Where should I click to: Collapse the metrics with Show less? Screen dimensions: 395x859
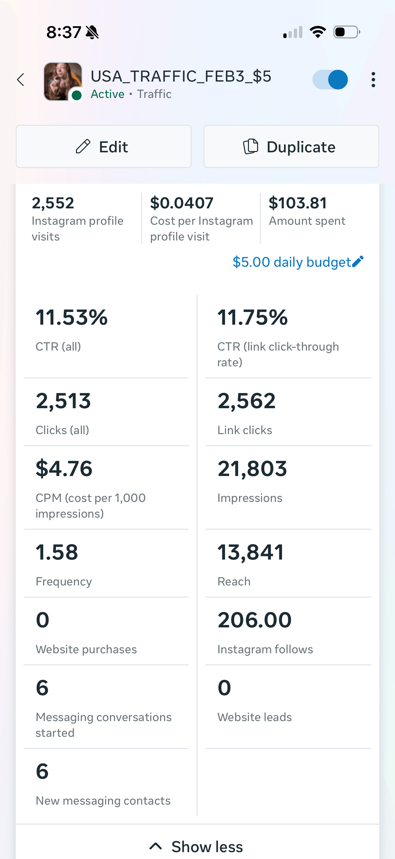click(x=197, y=846)
